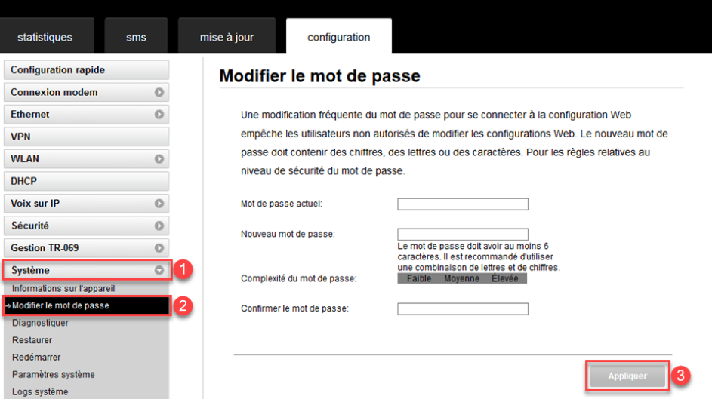Expand the Voix sur IP arrow
This screenshot has width=712, height=399.
[x=159, y=204]
